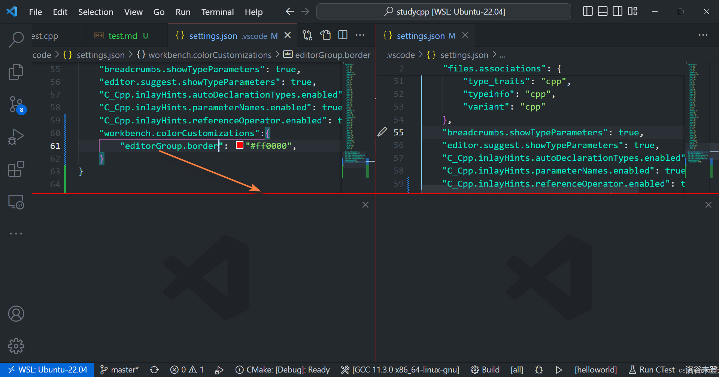719x377 pixels.
Task: Click the Open Changes compare icon
Action: click(x=307, y=35)
